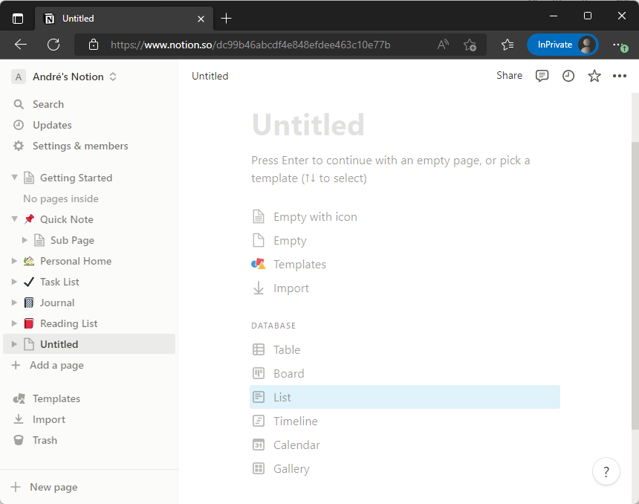
Task: Collapse the Getting Started page tree
Action: pyautogui.click(x=14, y=178)
